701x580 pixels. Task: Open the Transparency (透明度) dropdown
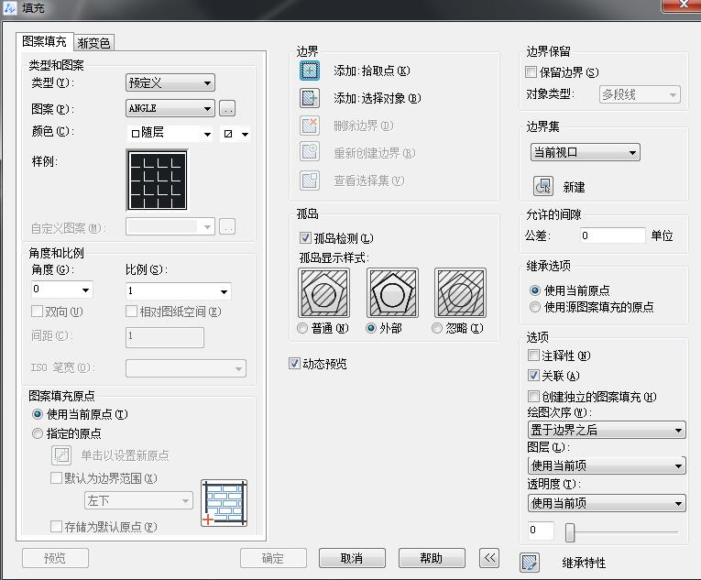pyautogui.click(x=607, y=503)
